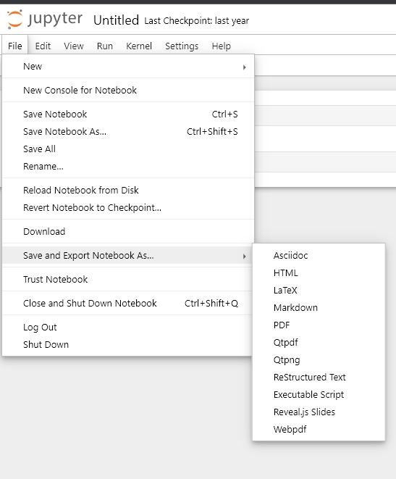
Task: Export notebook as PDF
Action: tap(319, 325)
